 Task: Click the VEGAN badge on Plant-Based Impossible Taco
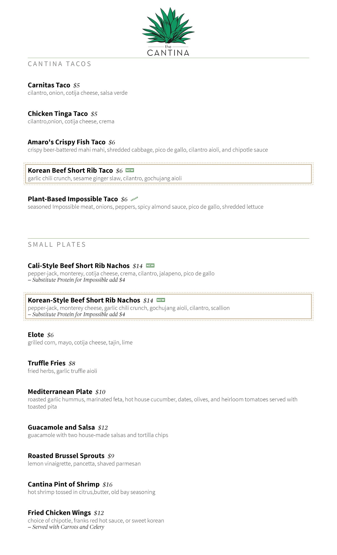pyautogui.click(x=134, y=199)
